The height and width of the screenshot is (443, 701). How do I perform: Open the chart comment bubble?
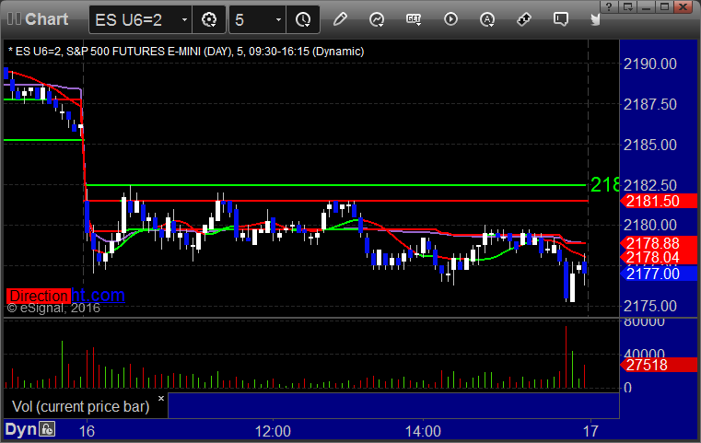(x=561, y=19)
